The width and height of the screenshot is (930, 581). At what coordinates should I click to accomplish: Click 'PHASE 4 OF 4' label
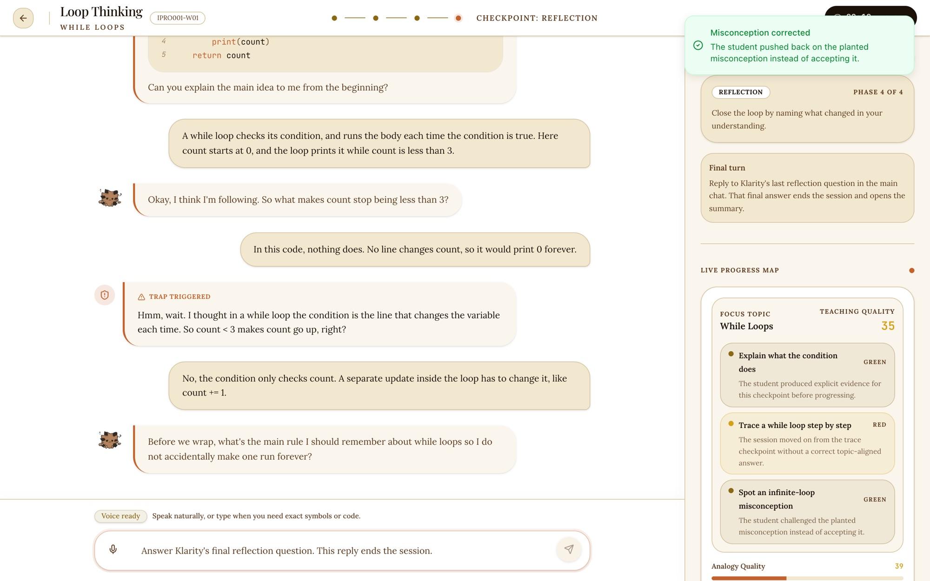[x=878, y=92]
